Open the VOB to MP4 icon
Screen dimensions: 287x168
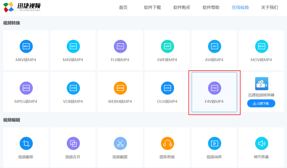pyautogui.click(x=73, y=88)
